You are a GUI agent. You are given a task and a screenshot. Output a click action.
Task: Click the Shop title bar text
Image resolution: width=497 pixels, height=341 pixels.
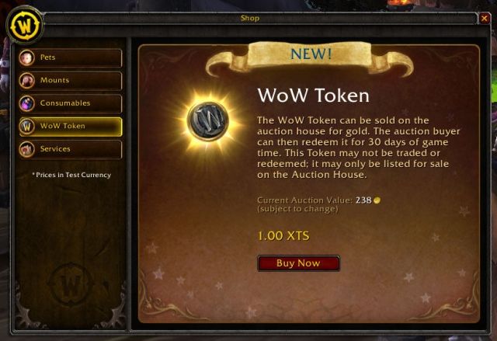coord(250,18)
